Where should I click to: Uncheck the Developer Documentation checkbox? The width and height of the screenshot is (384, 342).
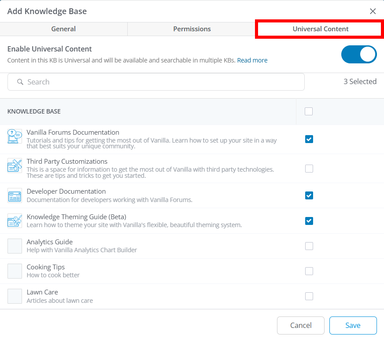coord(309,195)
